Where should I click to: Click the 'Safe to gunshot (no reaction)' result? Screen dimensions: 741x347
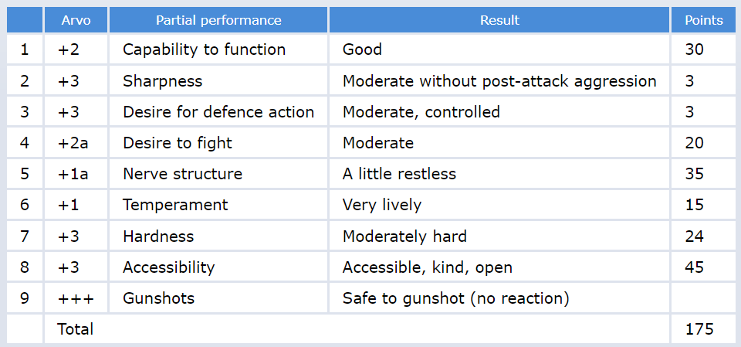pos(456,298)
